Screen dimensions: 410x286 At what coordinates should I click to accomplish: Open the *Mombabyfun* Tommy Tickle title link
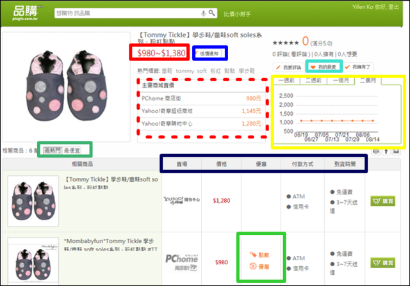[111, 244]
